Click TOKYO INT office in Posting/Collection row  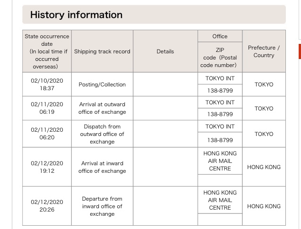(x=220, y=78)
